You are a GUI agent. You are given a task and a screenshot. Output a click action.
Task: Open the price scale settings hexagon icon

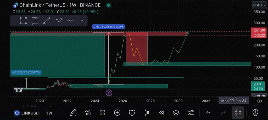(x=259, y=101)
